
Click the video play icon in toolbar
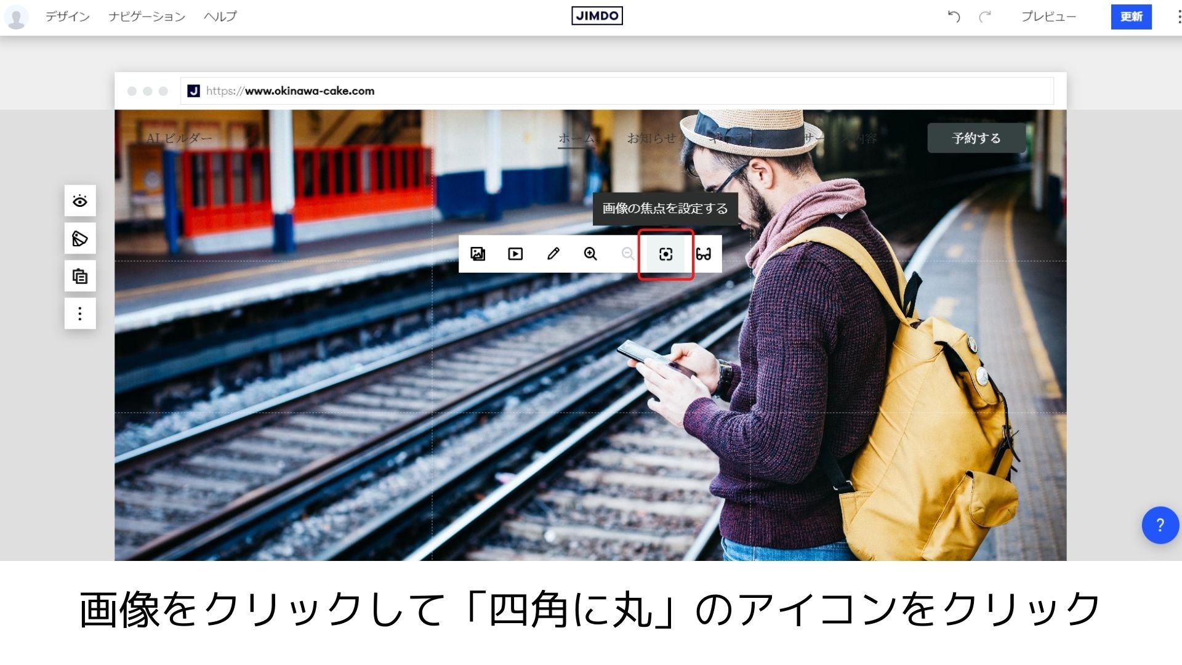point(515,254)
